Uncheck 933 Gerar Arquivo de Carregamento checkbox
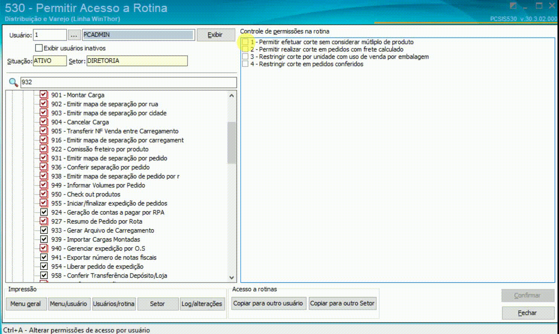Viewport: 559px width, 334px height. [x=44, y=230]
